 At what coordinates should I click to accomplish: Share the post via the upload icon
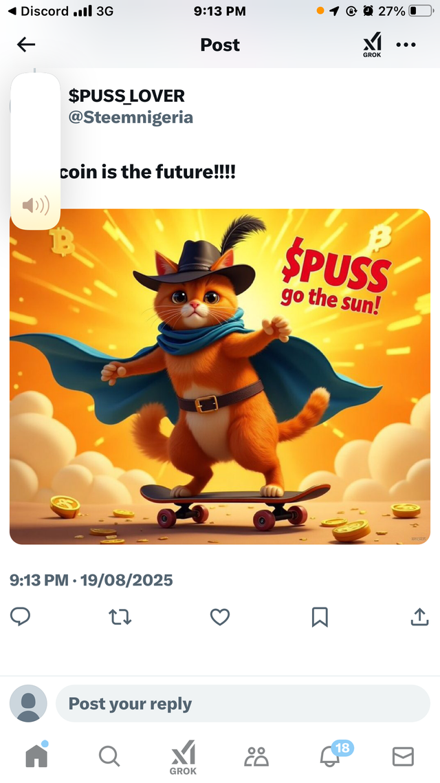coord(419,616)
